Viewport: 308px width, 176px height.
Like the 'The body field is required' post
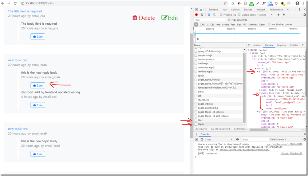[38, 37]
